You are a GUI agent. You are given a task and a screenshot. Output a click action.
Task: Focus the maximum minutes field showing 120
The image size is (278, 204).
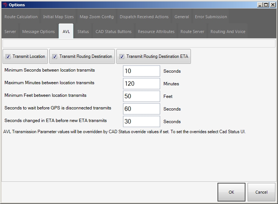coord(141,83)
